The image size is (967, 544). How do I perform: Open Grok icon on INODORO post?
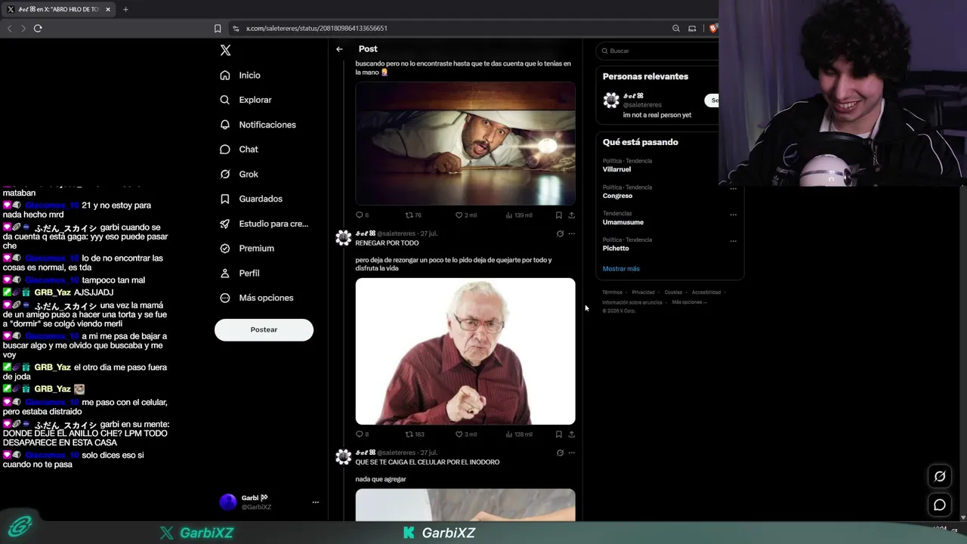click(x=560, y=453)
